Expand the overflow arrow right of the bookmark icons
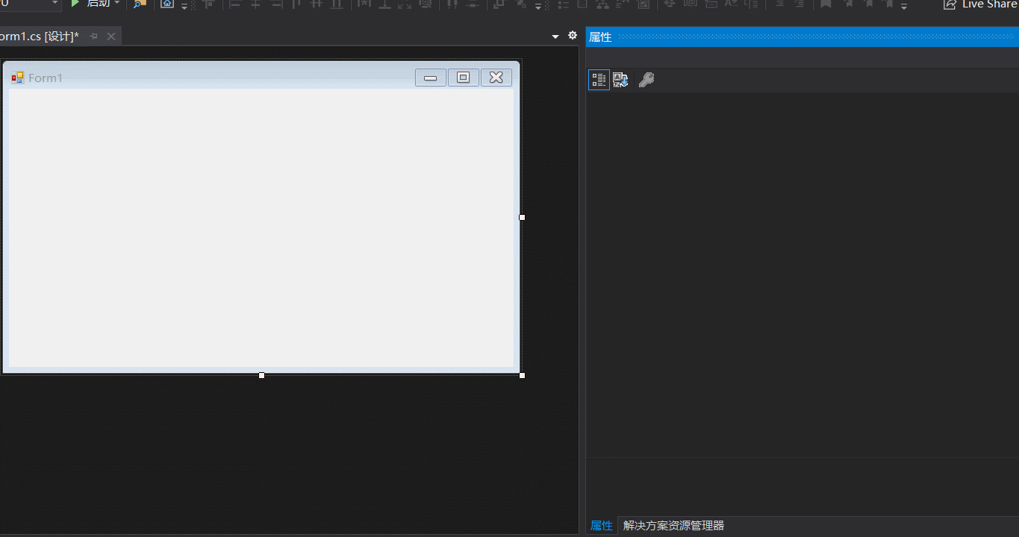 904,7
